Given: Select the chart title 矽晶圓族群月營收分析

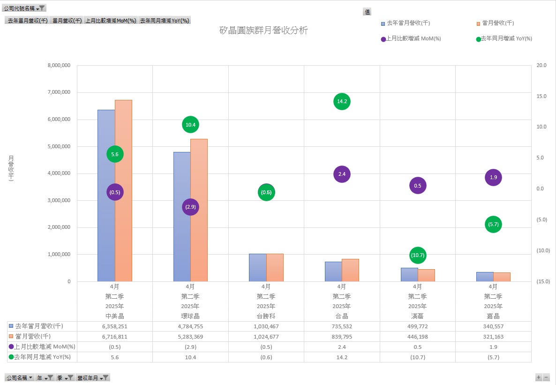Looking at the screenshot, I should coord(263,30).
